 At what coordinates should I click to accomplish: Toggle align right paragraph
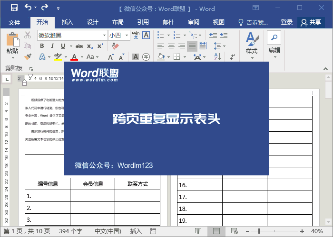tap(182, 46)
